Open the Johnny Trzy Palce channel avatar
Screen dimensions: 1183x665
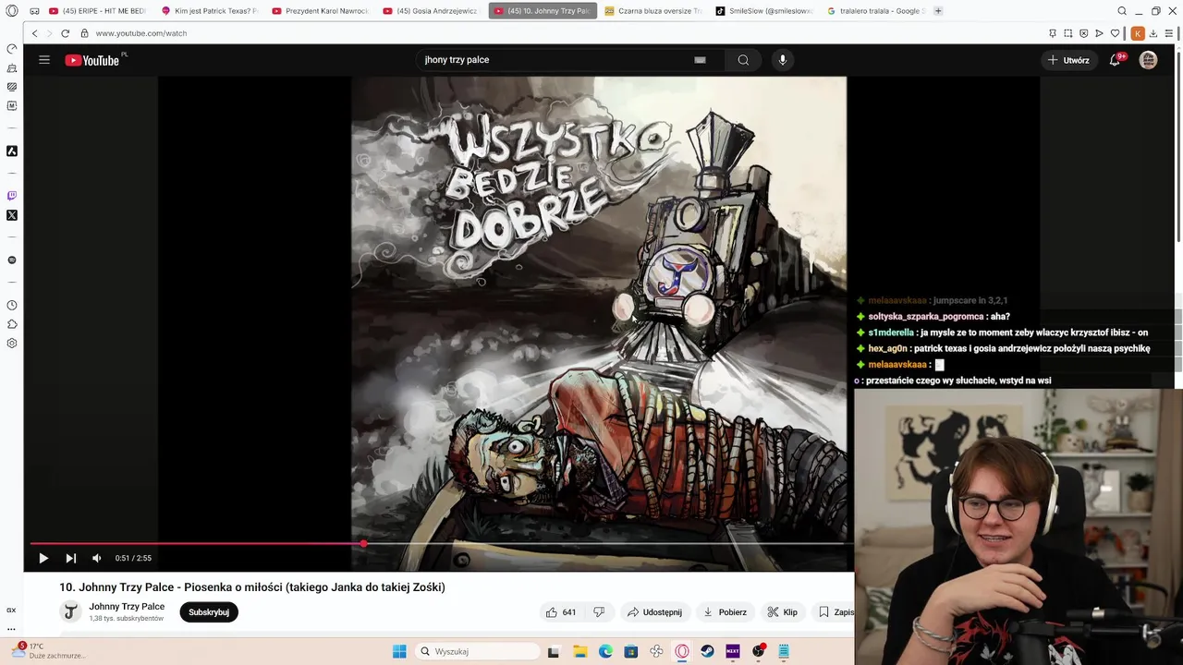point(70,611)
